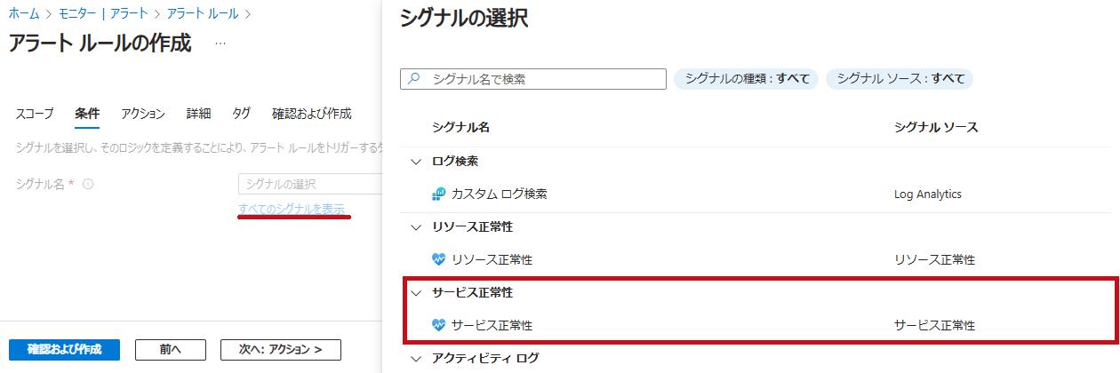Switch to the スコープ tab

coord(35,114)
